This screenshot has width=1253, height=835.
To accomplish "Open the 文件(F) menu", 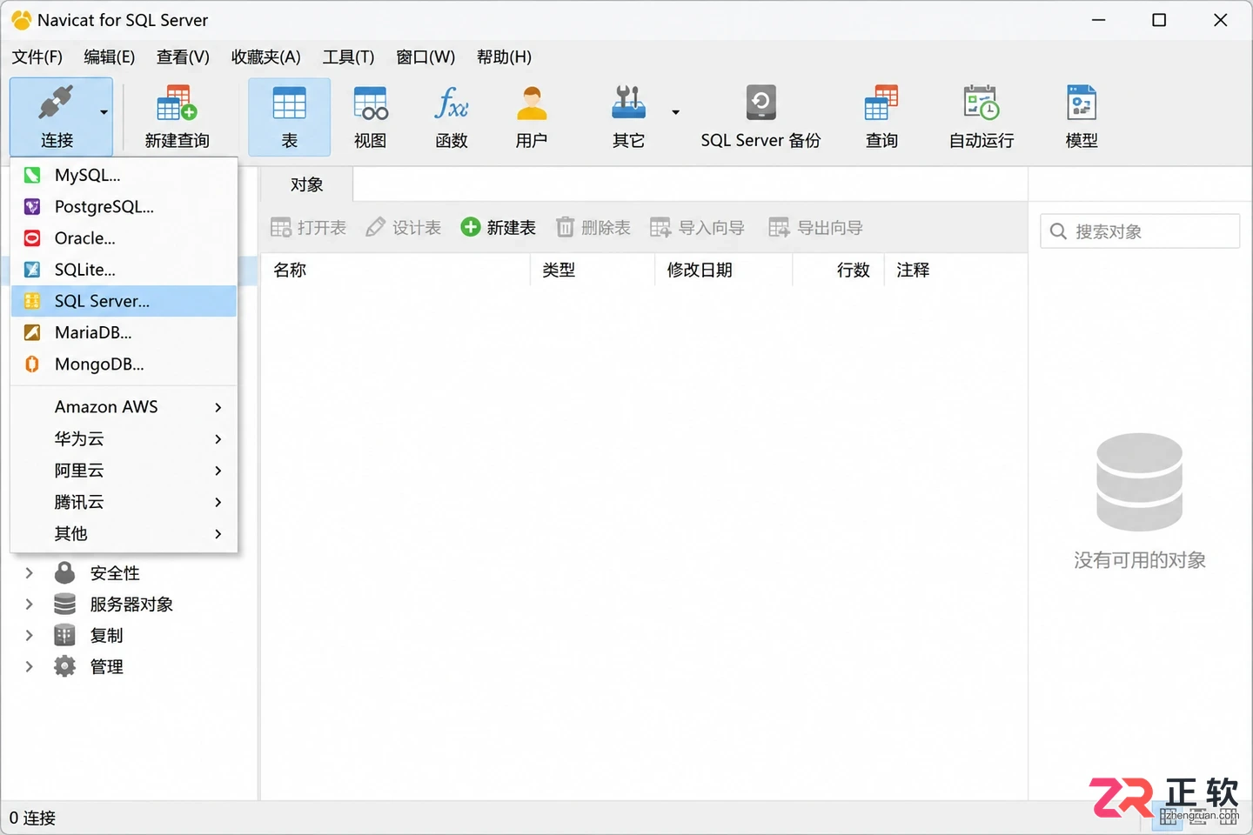I will pos(37,57).
